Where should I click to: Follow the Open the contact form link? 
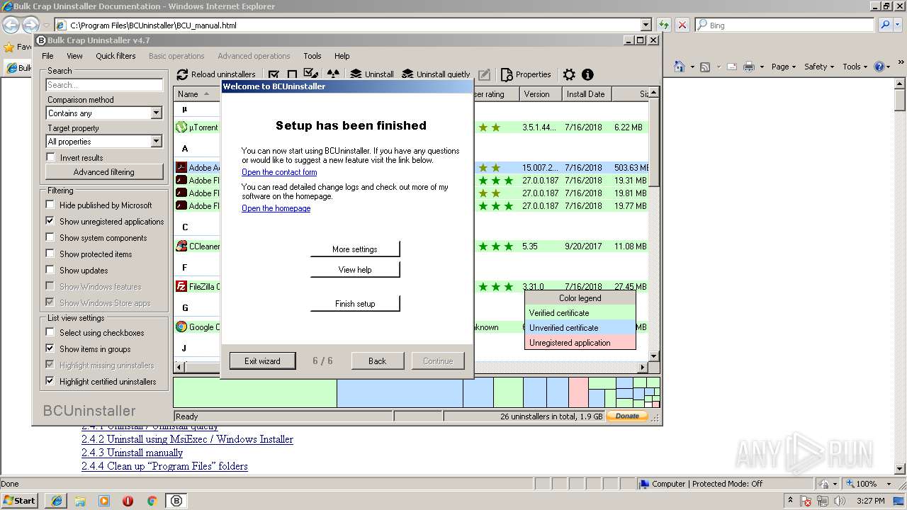(279, 172)
